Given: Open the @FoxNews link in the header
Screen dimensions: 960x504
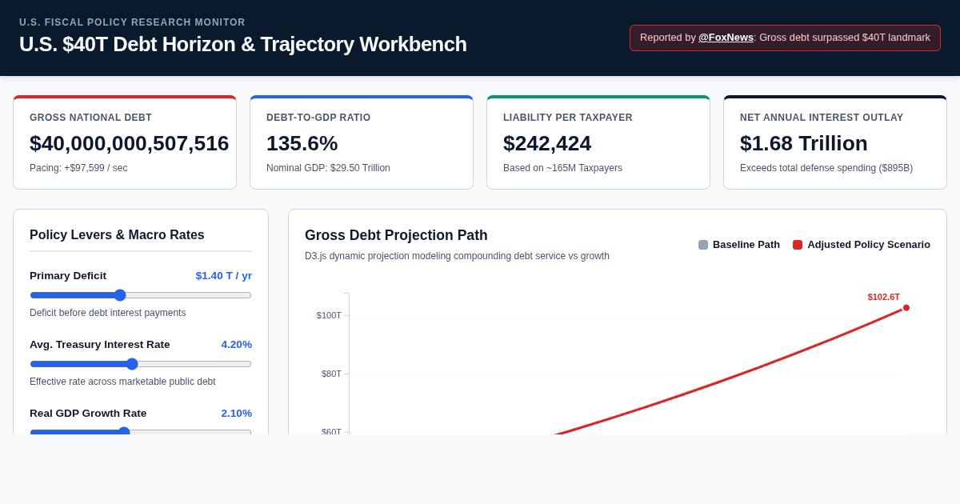Looking at the screenshot, I should 726,37.
